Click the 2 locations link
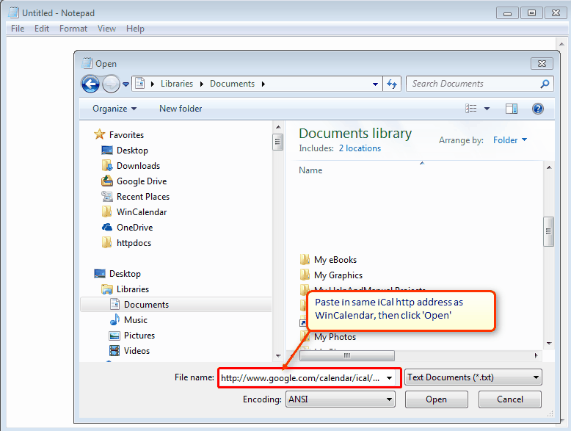Screen dimensions: 571x431 360,148
